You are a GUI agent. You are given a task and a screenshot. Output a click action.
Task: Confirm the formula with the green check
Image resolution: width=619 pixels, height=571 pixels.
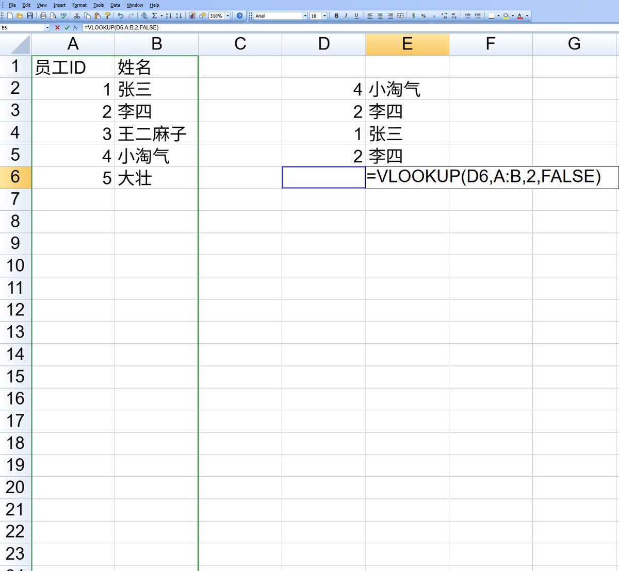point(67,27)
